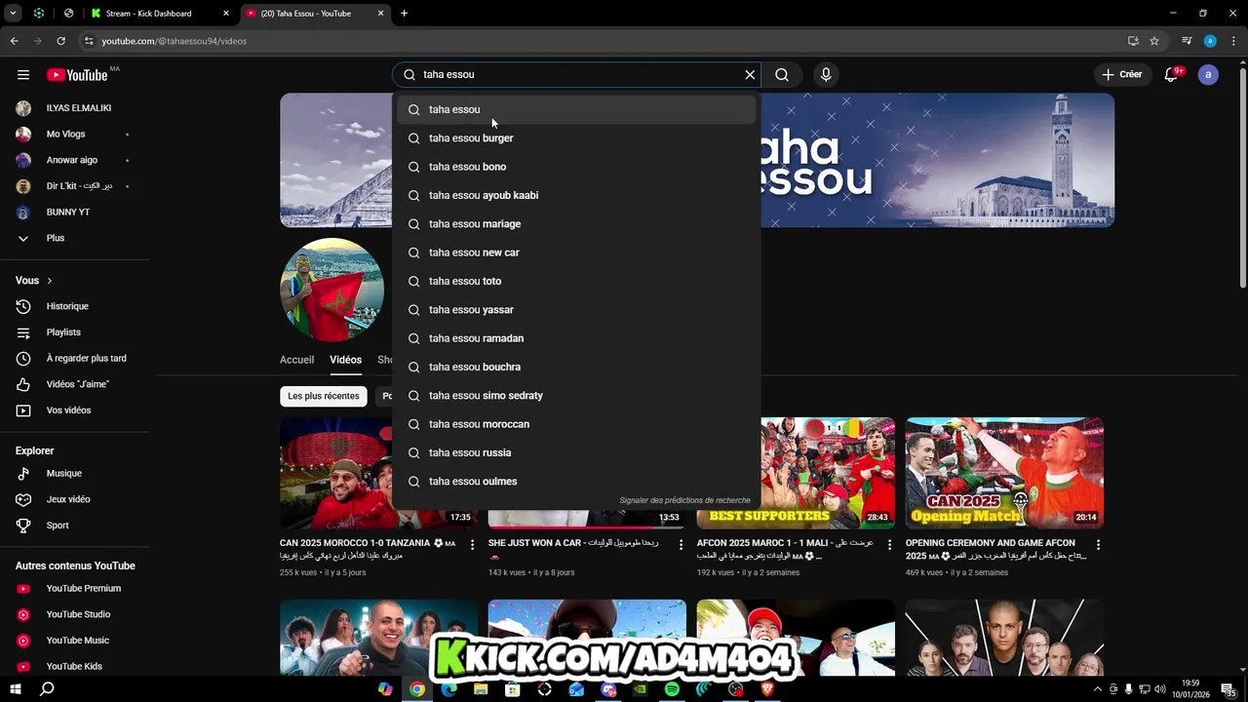
Task: Select suggestion 'taha essou toto'
Action: pyautogui.click(x=576, y=281)
